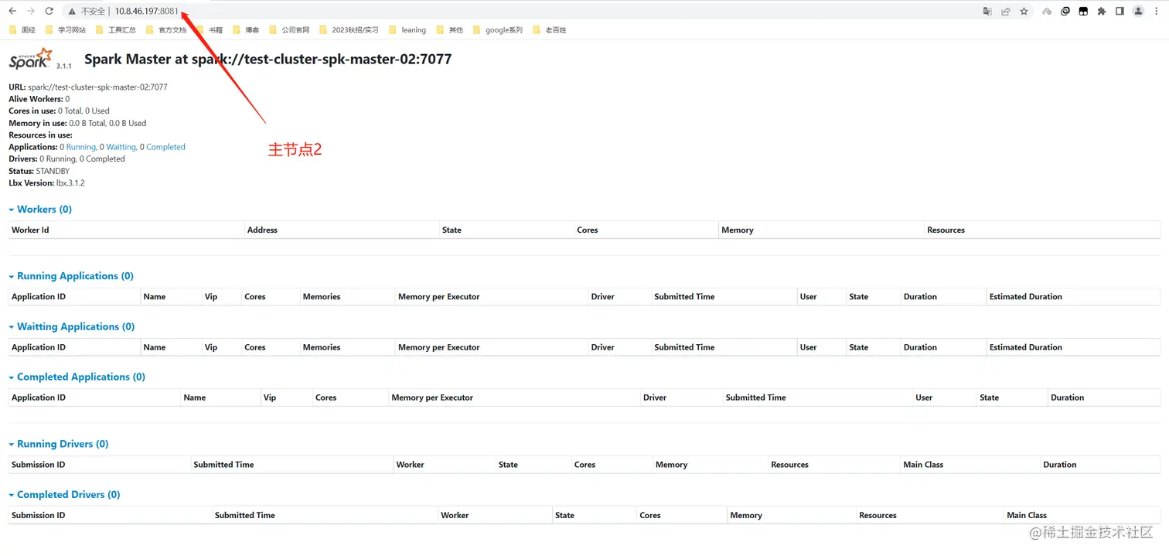Follow the Running applications link
The image size is (1169, 556).
80,147
